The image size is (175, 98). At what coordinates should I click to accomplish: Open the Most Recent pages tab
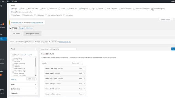[16, 55]
